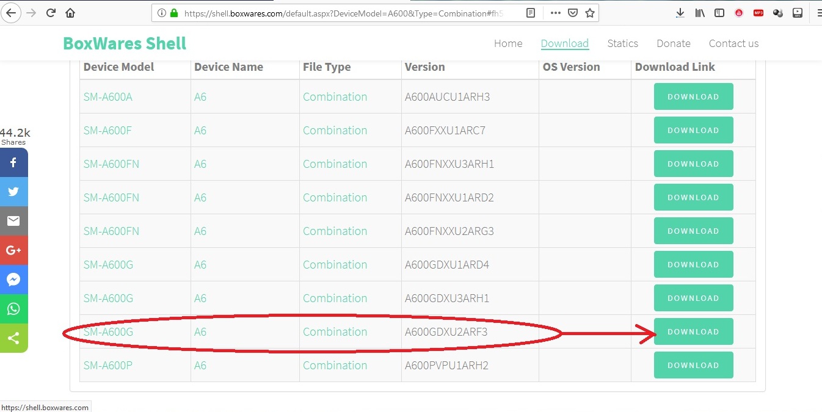The image size is (822, 412).
Task: Share page on Facebook
Action: 13,162
